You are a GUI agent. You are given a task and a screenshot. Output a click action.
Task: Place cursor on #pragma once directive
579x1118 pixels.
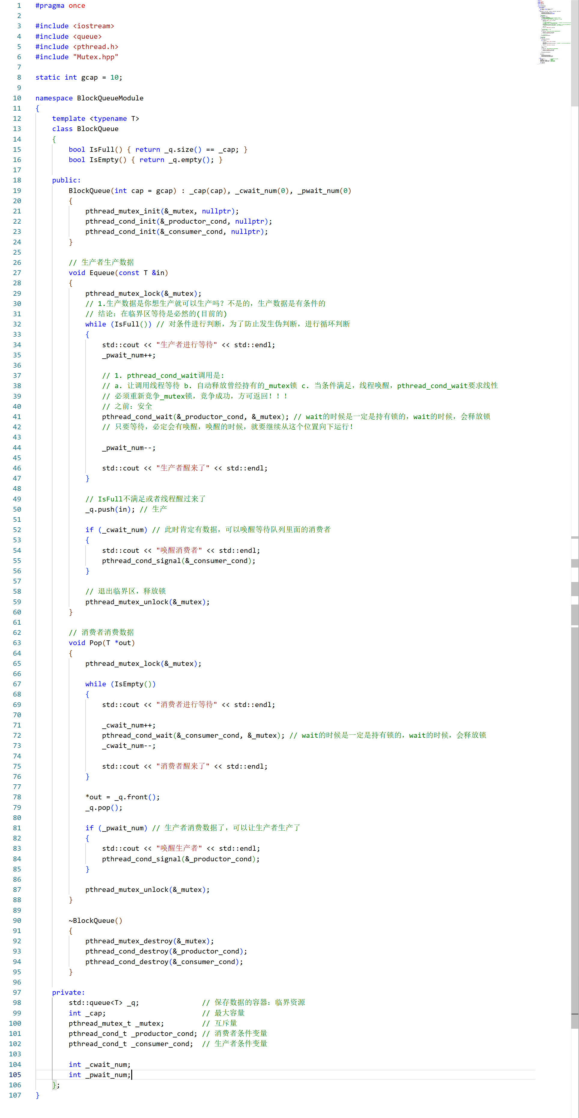[x=60, y=6]
